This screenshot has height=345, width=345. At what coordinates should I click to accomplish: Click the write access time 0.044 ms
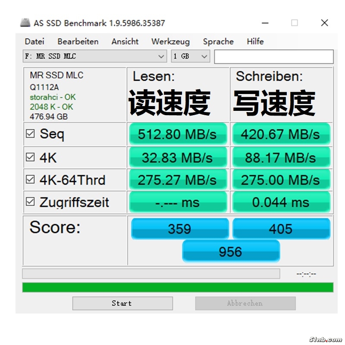281,202
